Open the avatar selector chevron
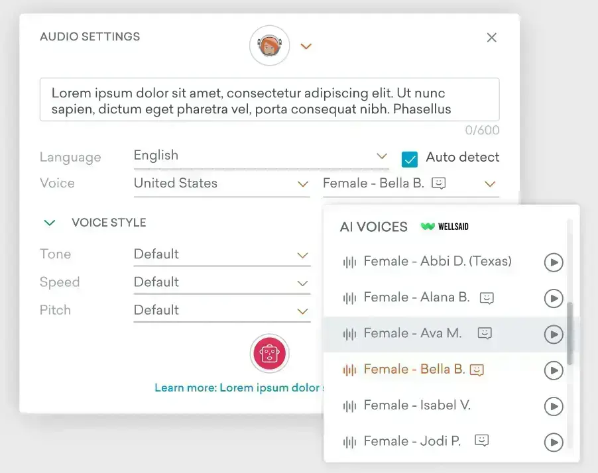The height and width of the screenshot is (473, 598). [306, 46]
